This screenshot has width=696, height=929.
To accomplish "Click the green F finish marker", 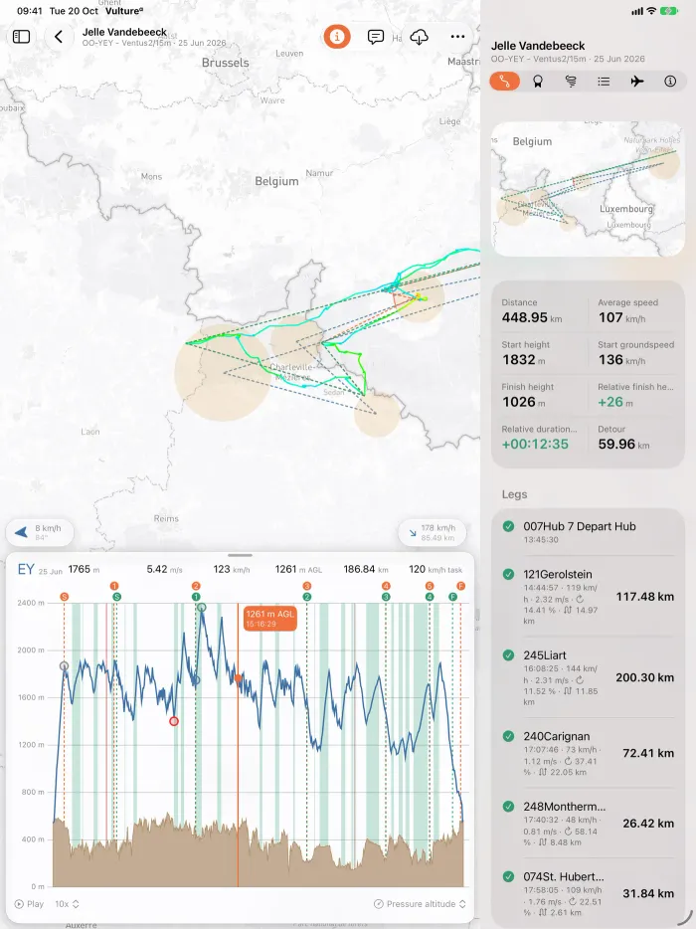I will pyautogui.click(x=452, y=597).
